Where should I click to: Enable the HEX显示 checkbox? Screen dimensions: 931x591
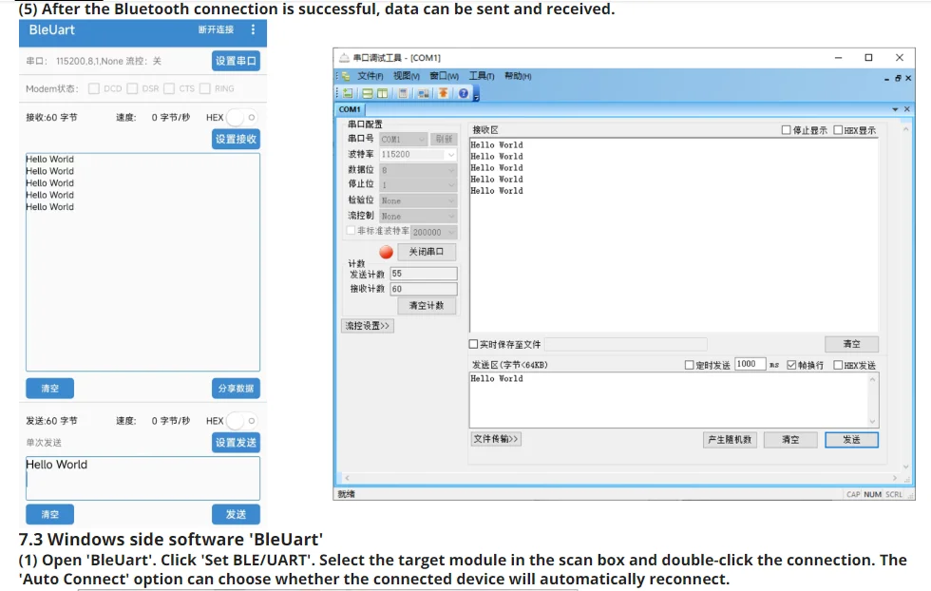tap(838, 130)
